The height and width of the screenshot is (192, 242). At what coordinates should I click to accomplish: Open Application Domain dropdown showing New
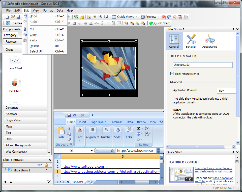[226, 91]
